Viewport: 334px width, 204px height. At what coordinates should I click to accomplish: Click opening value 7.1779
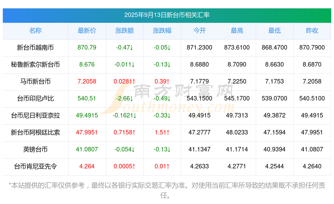pos(200,82)
